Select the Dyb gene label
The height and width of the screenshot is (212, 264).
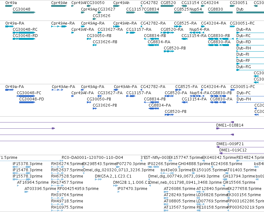tap(240, 9)
